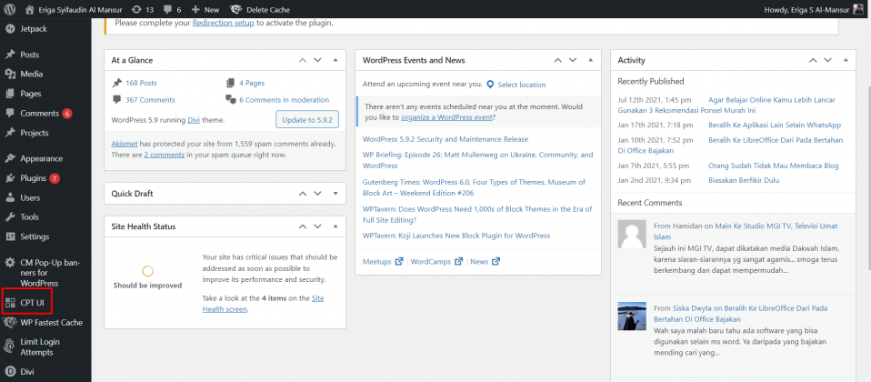
Task: Open the user avatar in the admin bar
Action: pyautogui.click(x=858, y=9)
